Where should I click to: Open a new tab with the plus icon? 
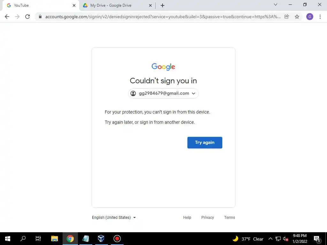163,5
